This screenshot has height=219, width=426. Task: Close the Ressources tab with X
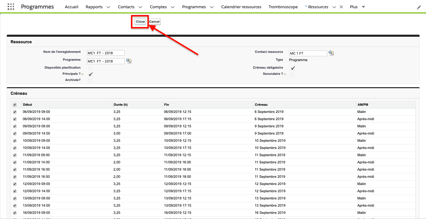[341, 7]
